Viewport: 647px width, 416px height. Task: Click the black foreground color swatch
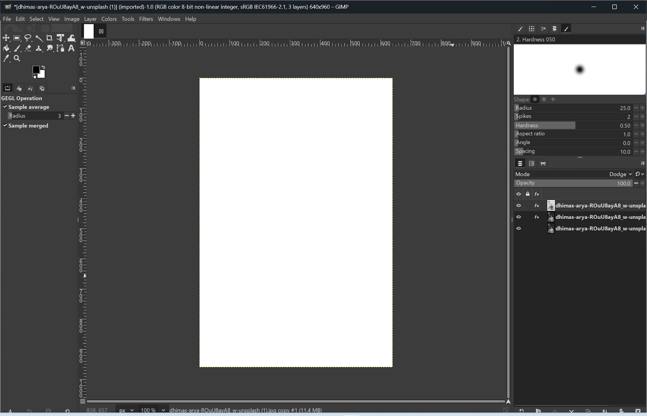pyautogui.click(x=36, y=70)
